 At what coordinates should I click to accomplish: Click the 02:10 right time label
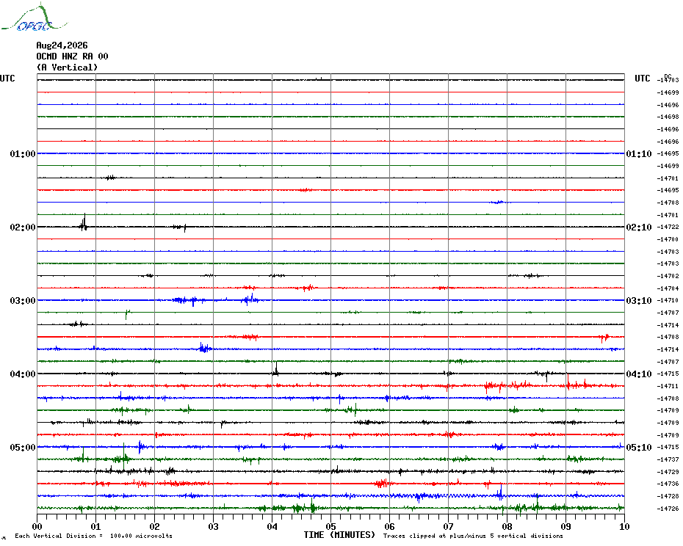click(639, 227)
